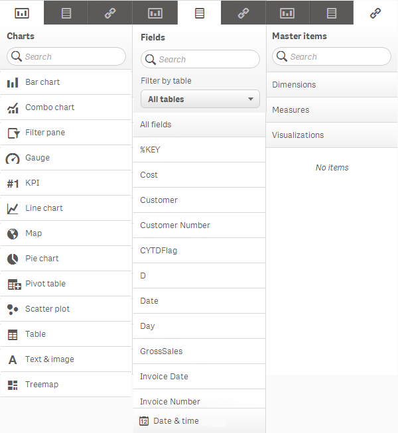
Task: Pick the Combo chart icon
Action: [13, 108]
